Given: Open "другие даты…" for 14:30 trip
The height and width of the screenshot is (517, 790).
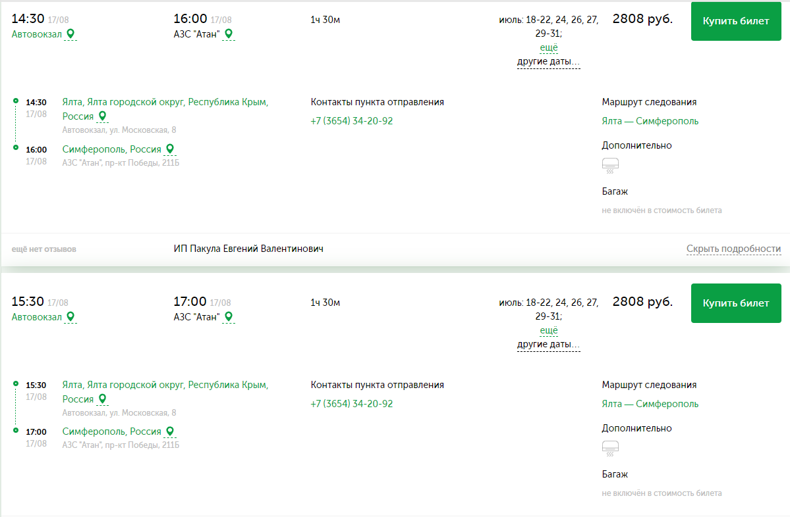Looking at the screenshot, I should [x=548, y=62].
